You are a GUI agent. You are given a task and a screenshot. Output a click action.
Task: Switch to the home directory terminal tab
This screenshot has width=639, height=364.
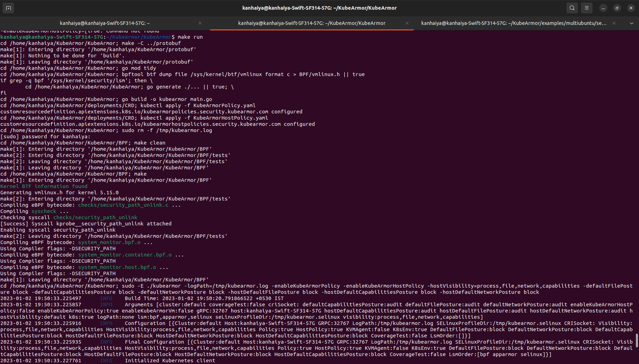[x=105, y=23]
